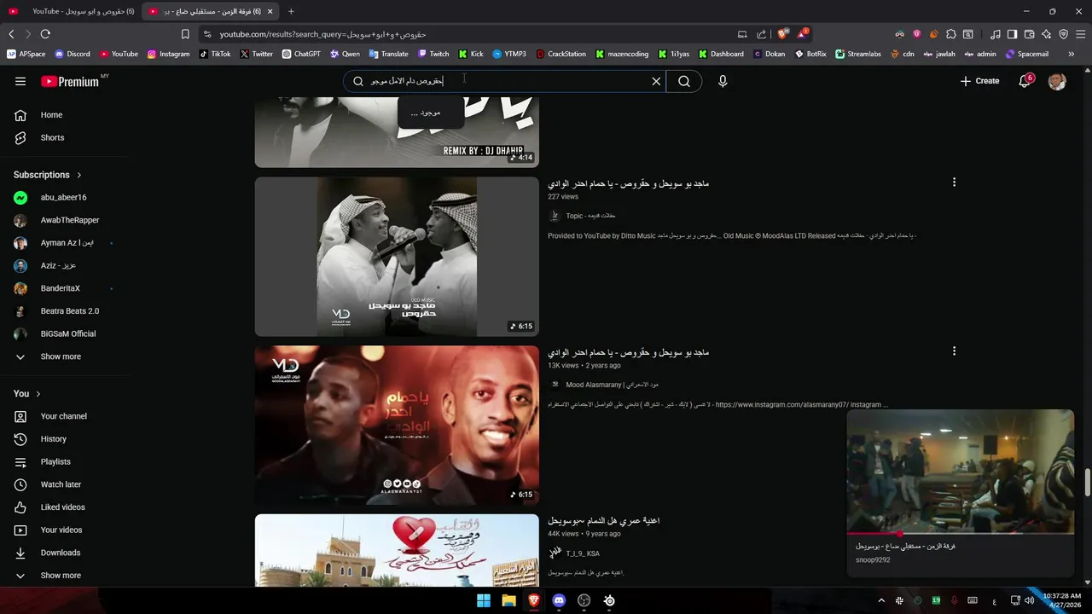The image size is (1092, 614).
Task: Go back in browser history
Action: [11, 34]
